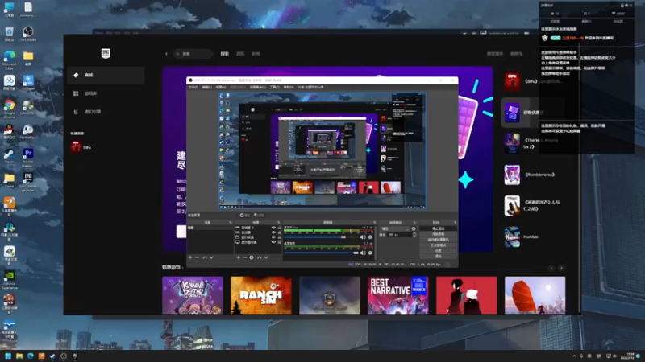Open Steam desktop shortcut
The width and height of the screenshot is (645, 362).
pos(9,156)
